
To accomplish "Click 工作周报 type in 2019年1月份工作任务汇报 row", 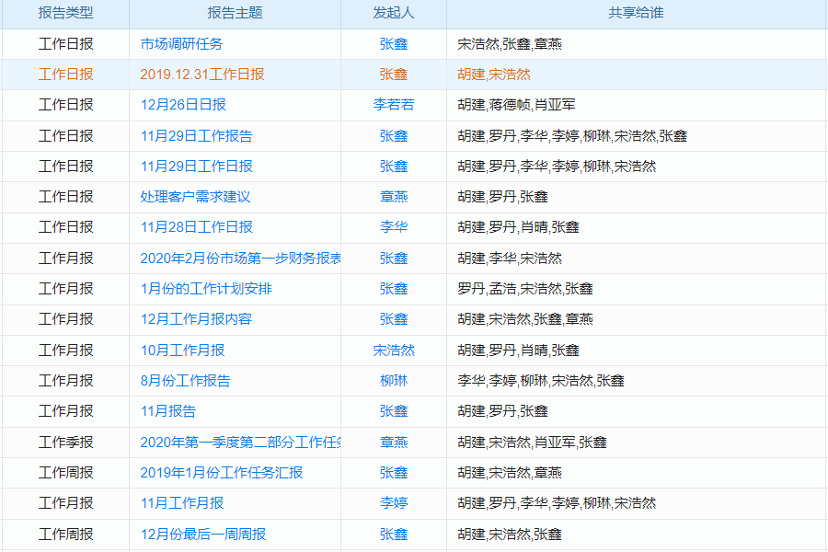I will (x=66, y=473).
